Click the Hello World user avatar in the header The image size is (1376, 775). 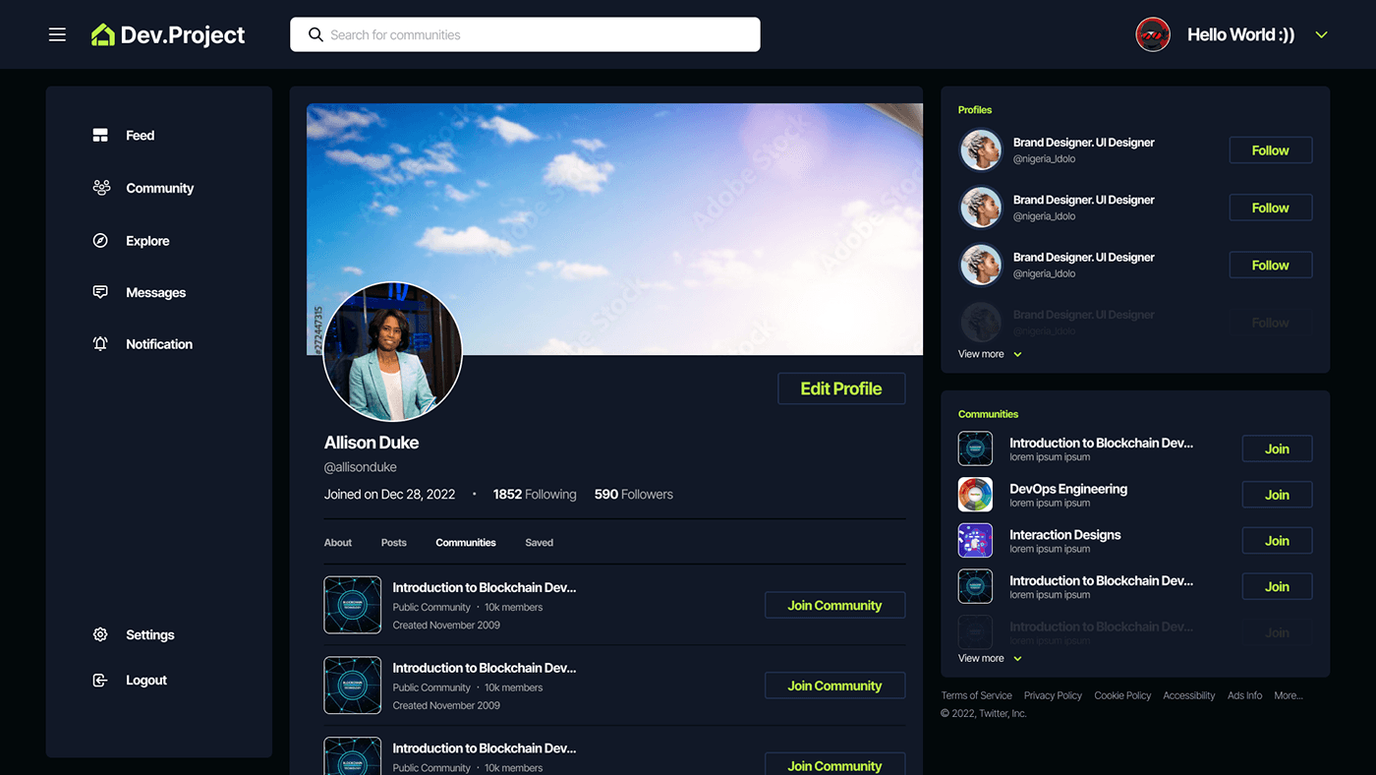(x=1153, y=34)
